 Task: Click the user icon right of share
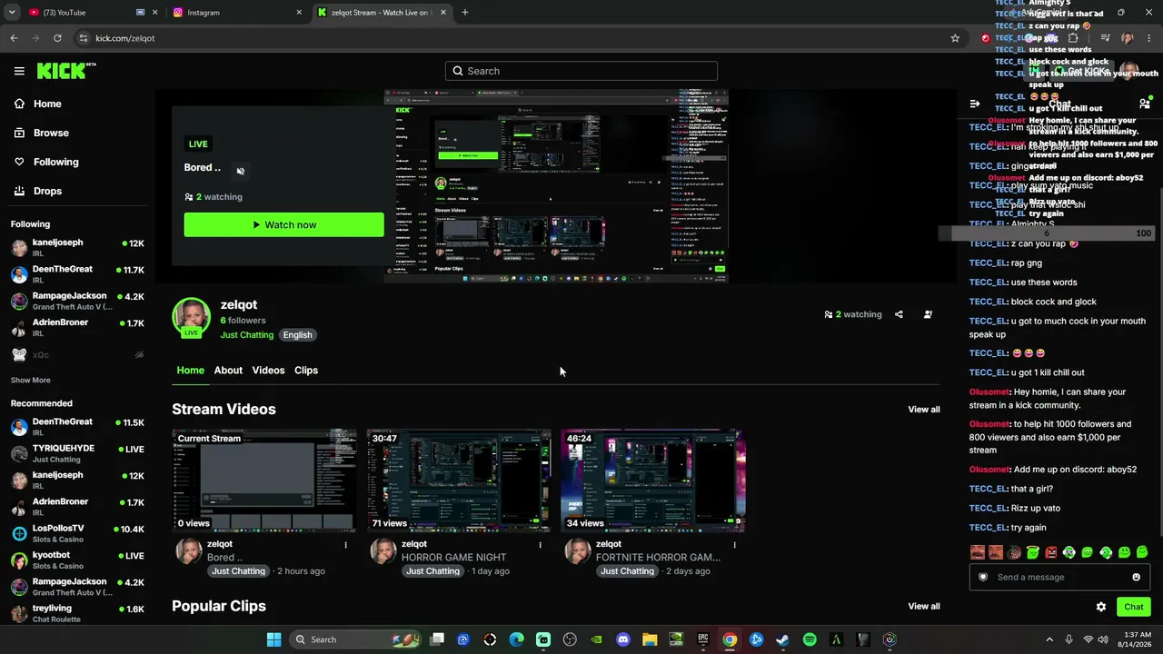[x=928, y=314]
